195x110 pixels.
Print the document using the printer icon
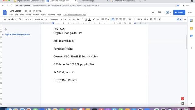[12, 20]
